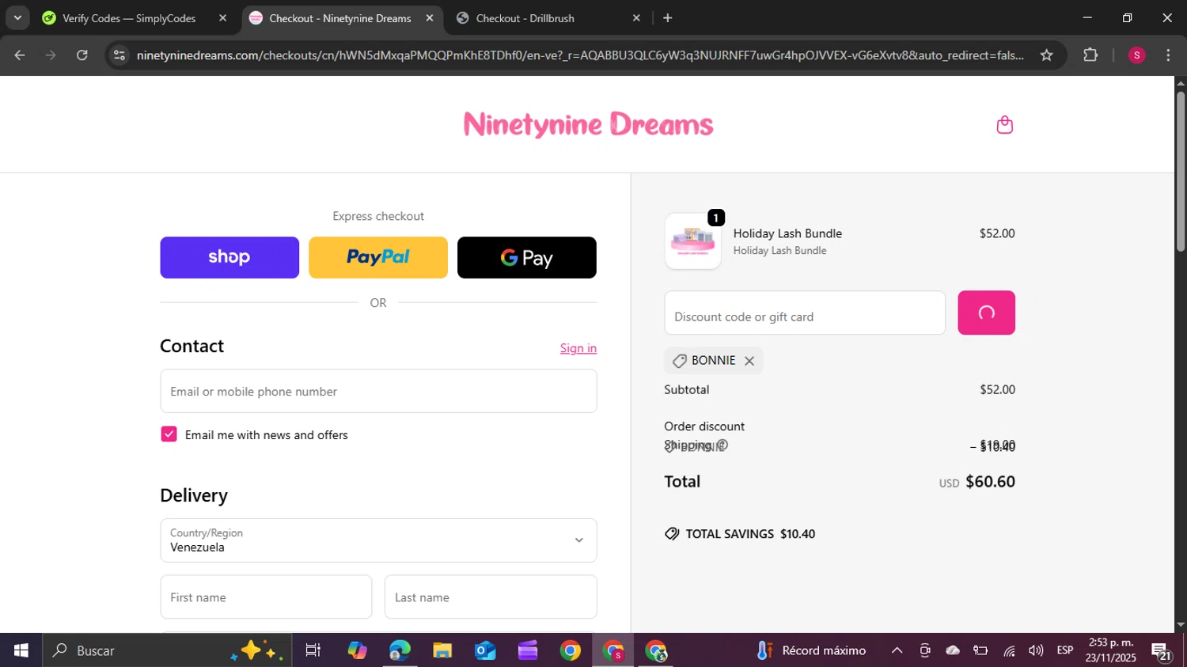
Task: Click the Total Savings tag icon
Action: (x=672, y=534)
